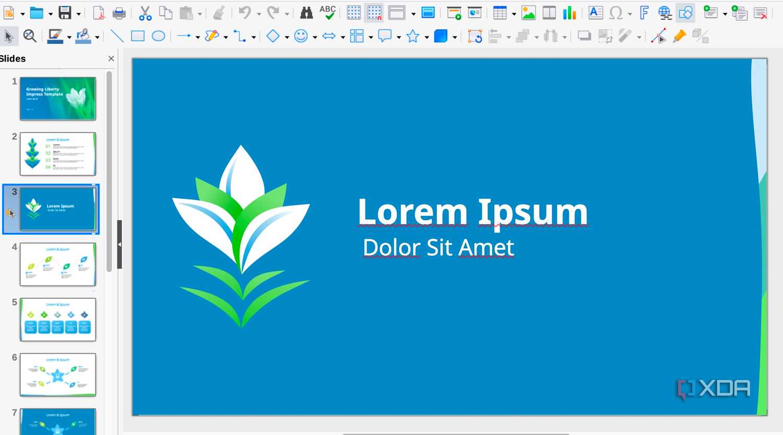Insert a text box
The height and width of the screenshot is (435, 783).
pyautogui.click(x=596, y=13)
